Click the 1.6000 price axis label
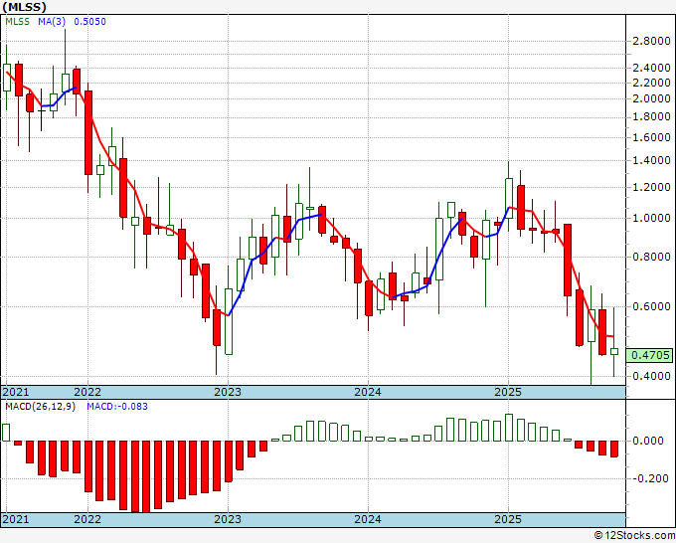 click(651, 137)
